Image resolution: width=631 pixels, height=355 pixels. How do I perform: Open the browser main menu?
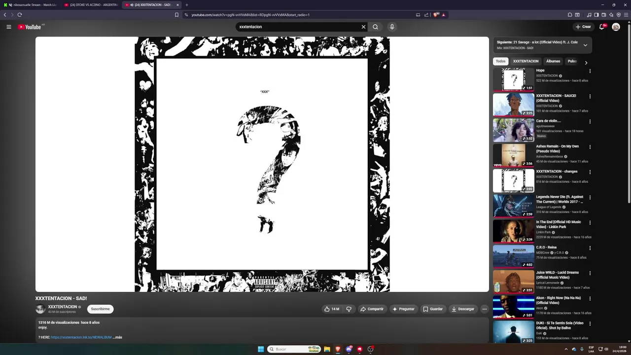(626, 15)
